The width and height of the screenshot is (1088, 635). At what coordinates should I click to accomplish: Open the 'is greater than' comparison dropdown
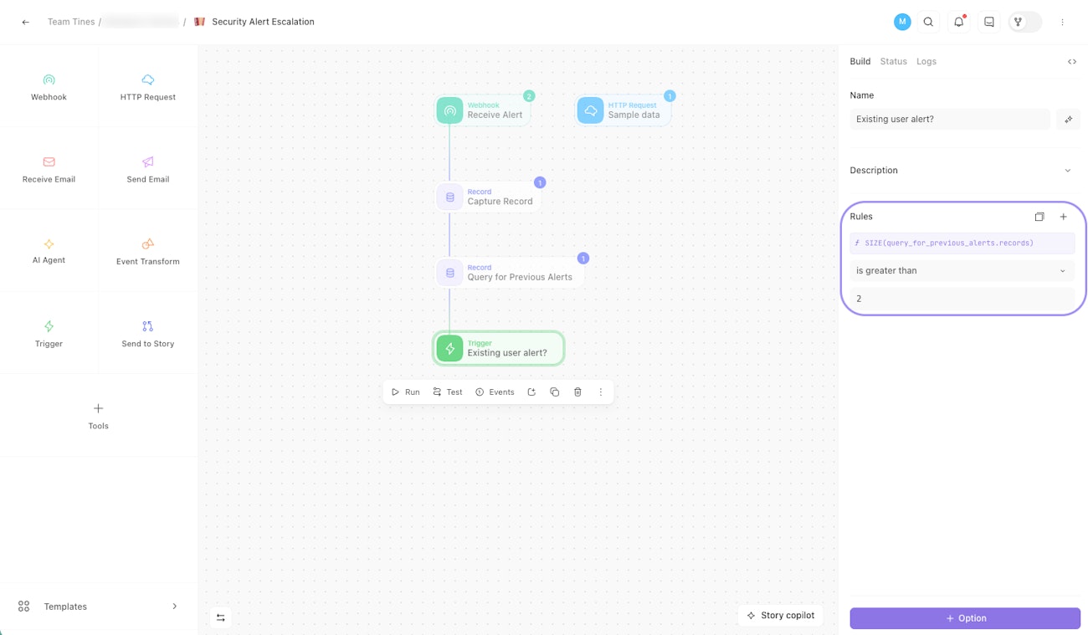(962, 271)
